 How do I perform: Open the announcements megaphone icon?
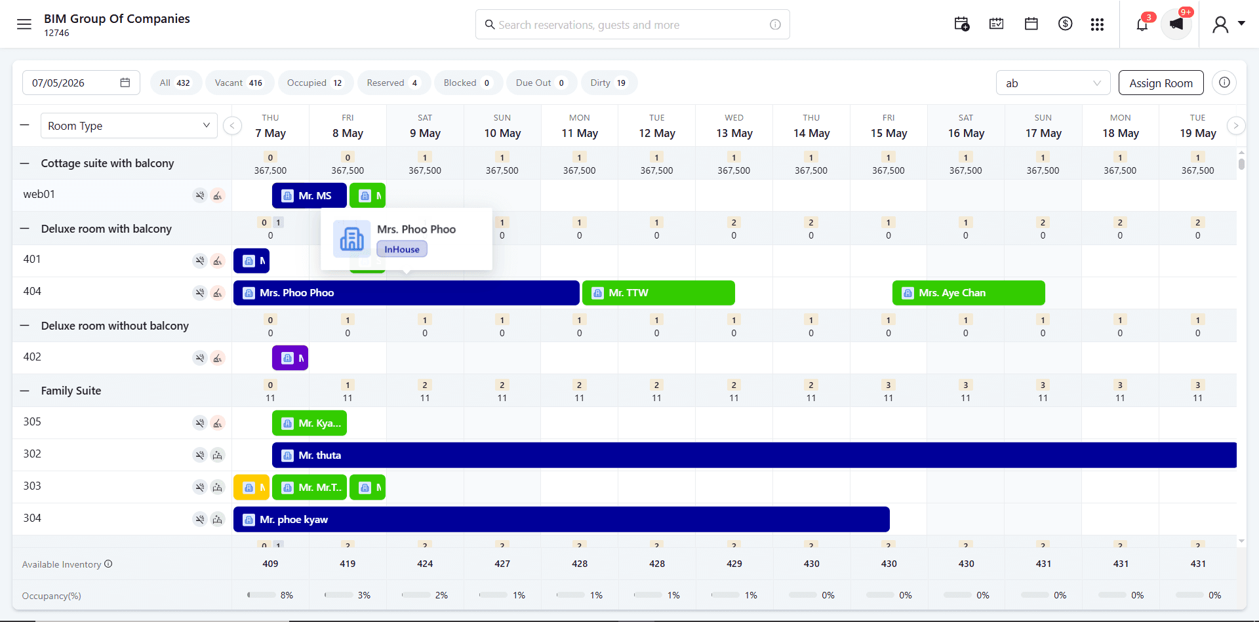(x=1176, y=24)
